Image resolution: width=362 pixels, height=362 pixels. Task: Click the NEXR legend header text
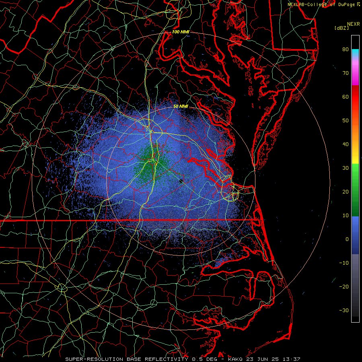point(354,24)
